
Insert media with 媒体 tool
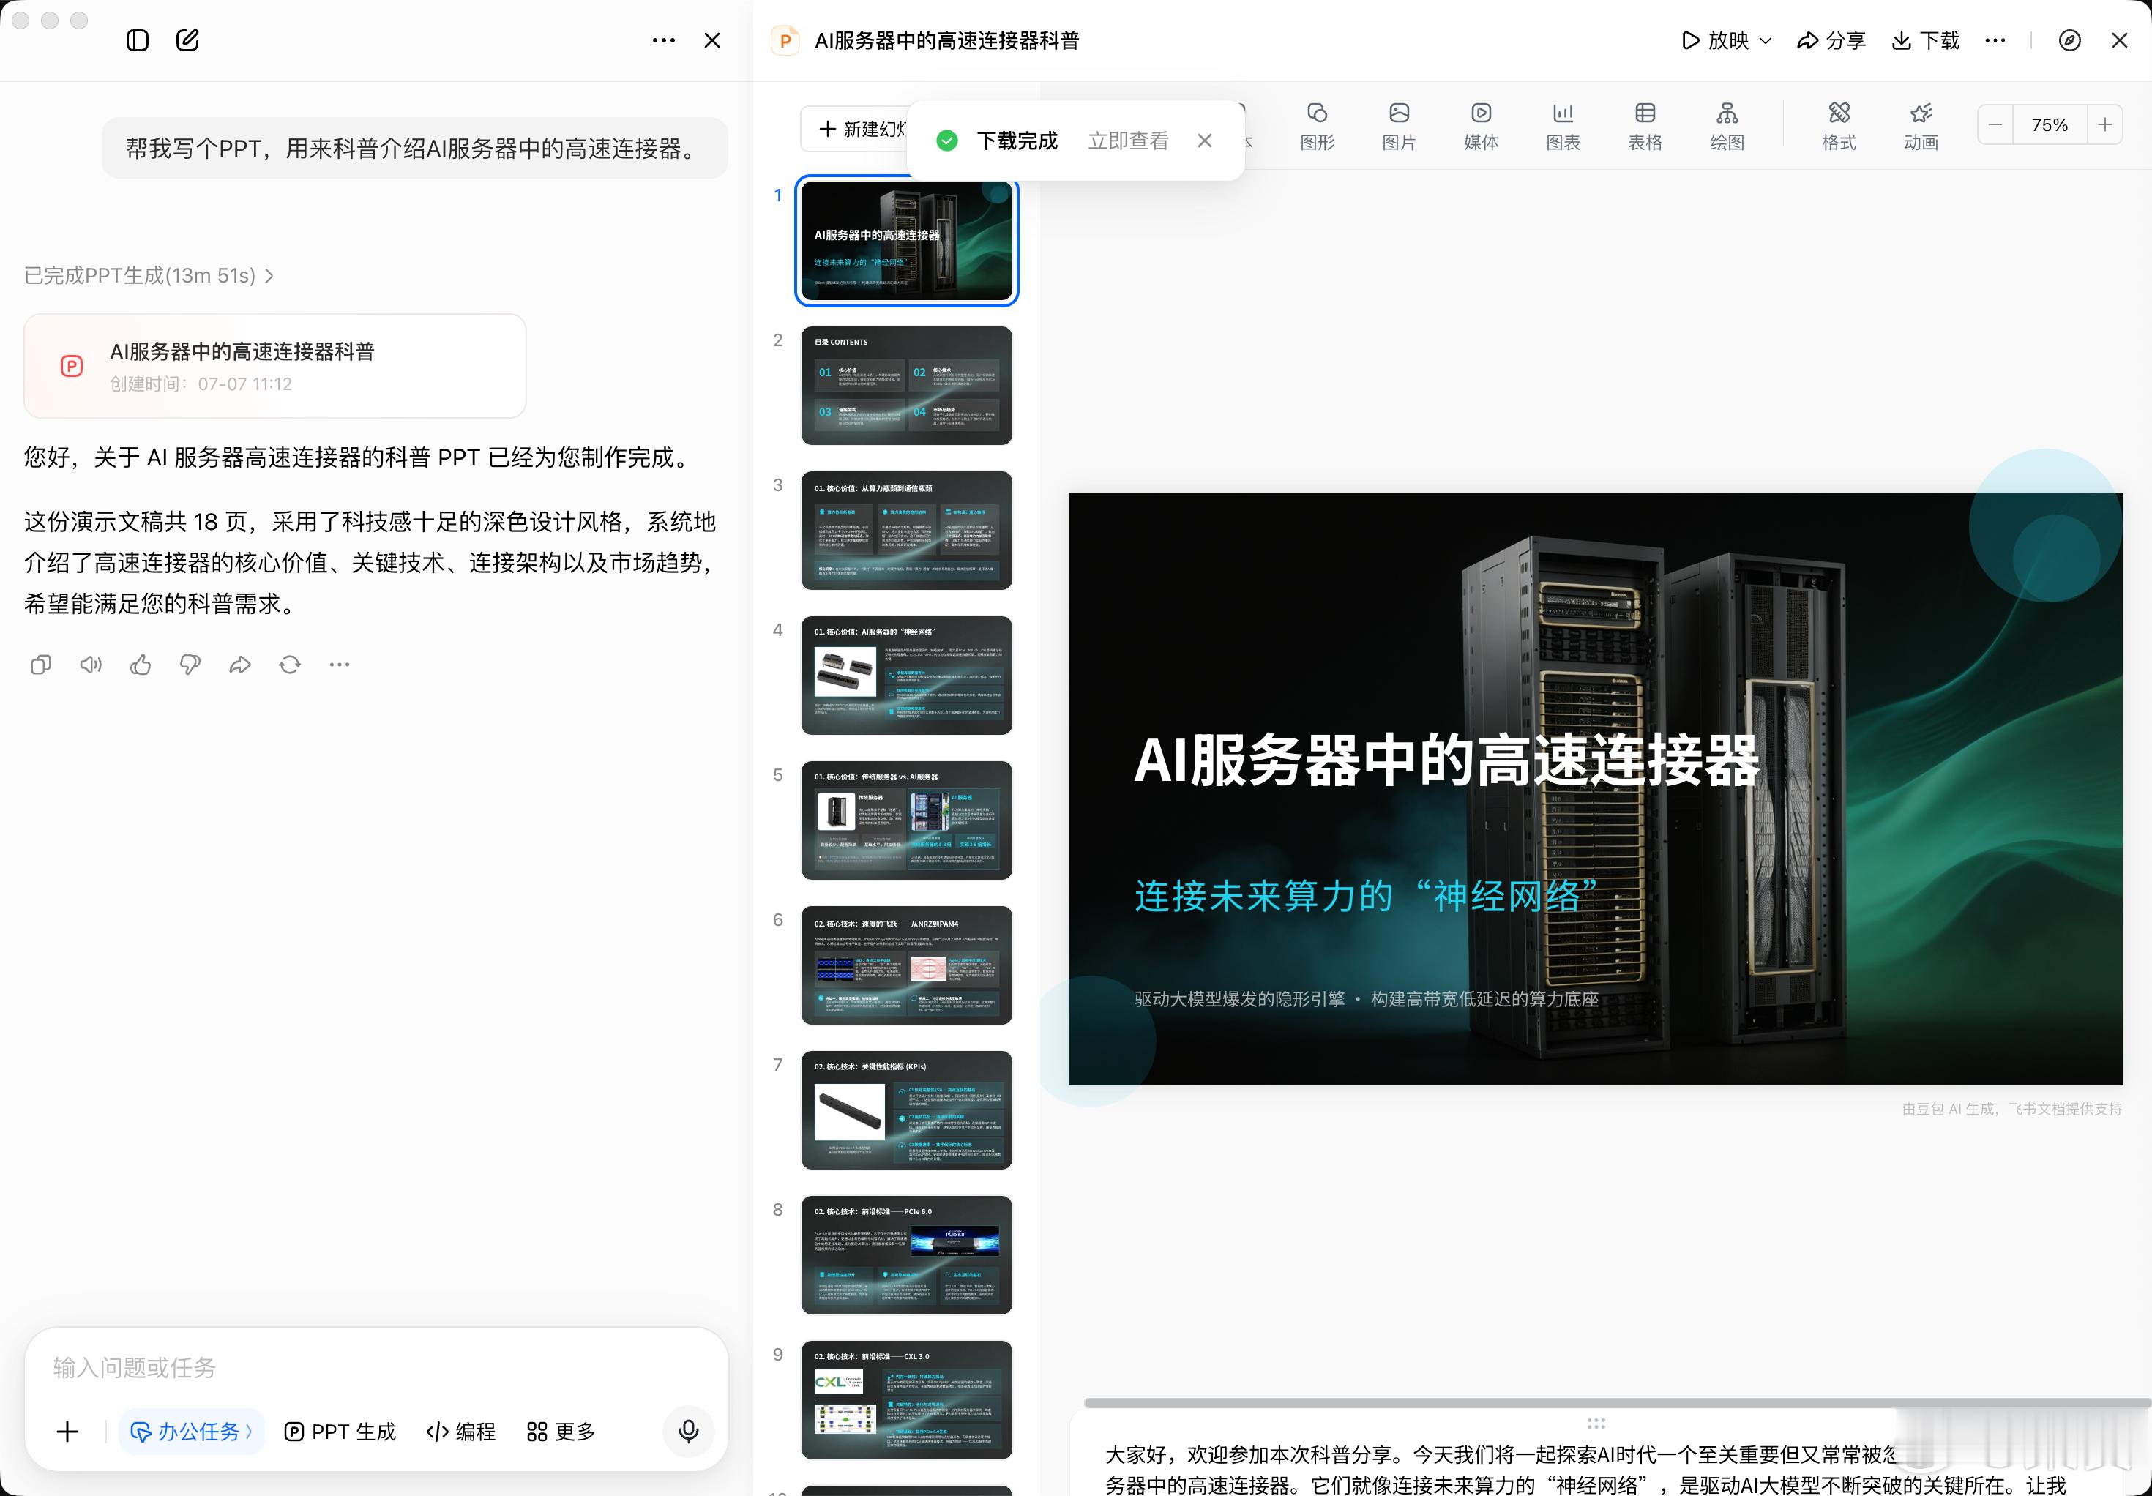click(1481, 126)
